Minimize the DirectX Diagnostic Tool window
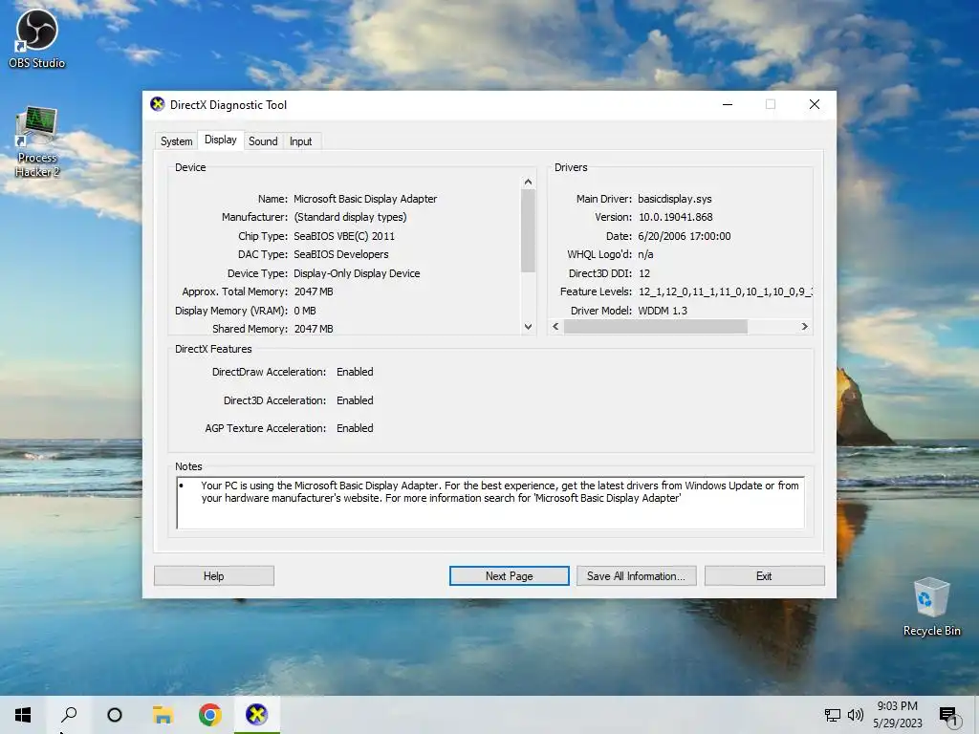The image size is (979, 734). [728, 104]
